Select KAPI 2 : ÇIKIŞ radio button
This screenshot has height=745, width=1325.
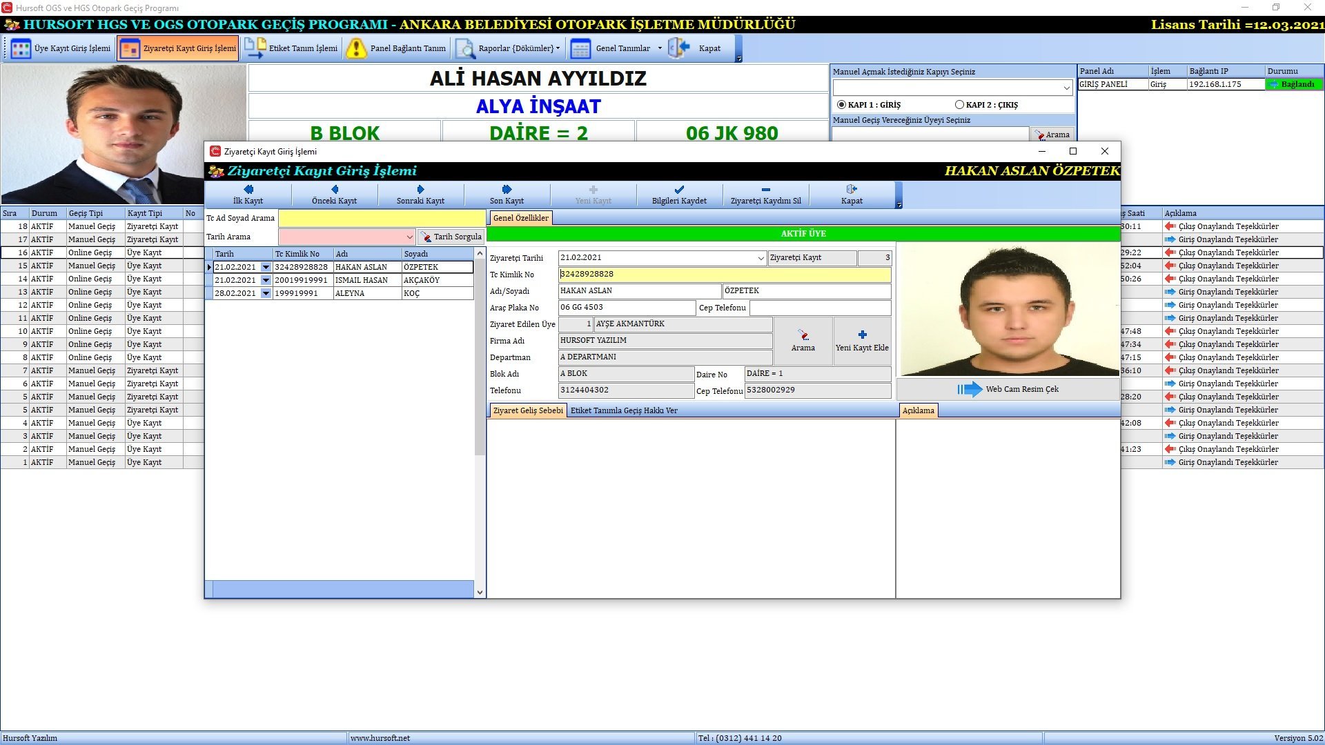(x=959, y=105)
